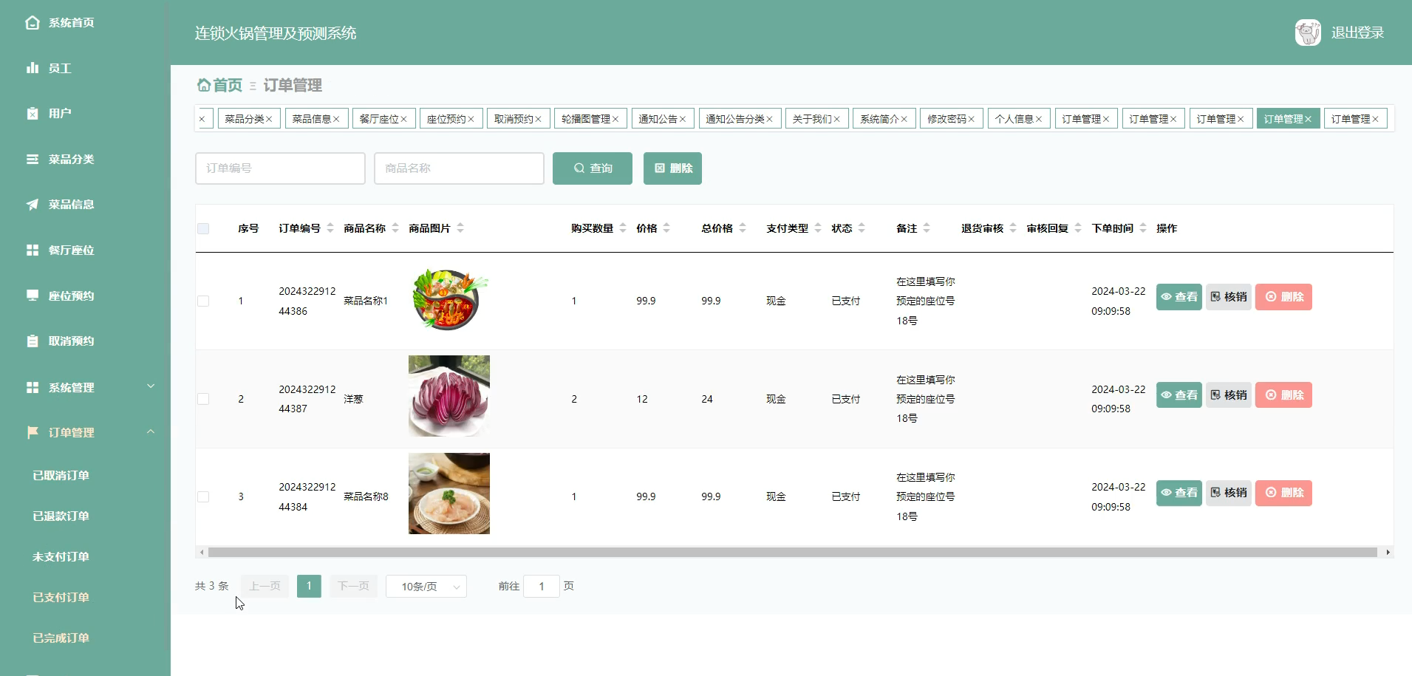Check the row for order 202432291244386
Screen dimensions: 1412x676
click(203, 301)
